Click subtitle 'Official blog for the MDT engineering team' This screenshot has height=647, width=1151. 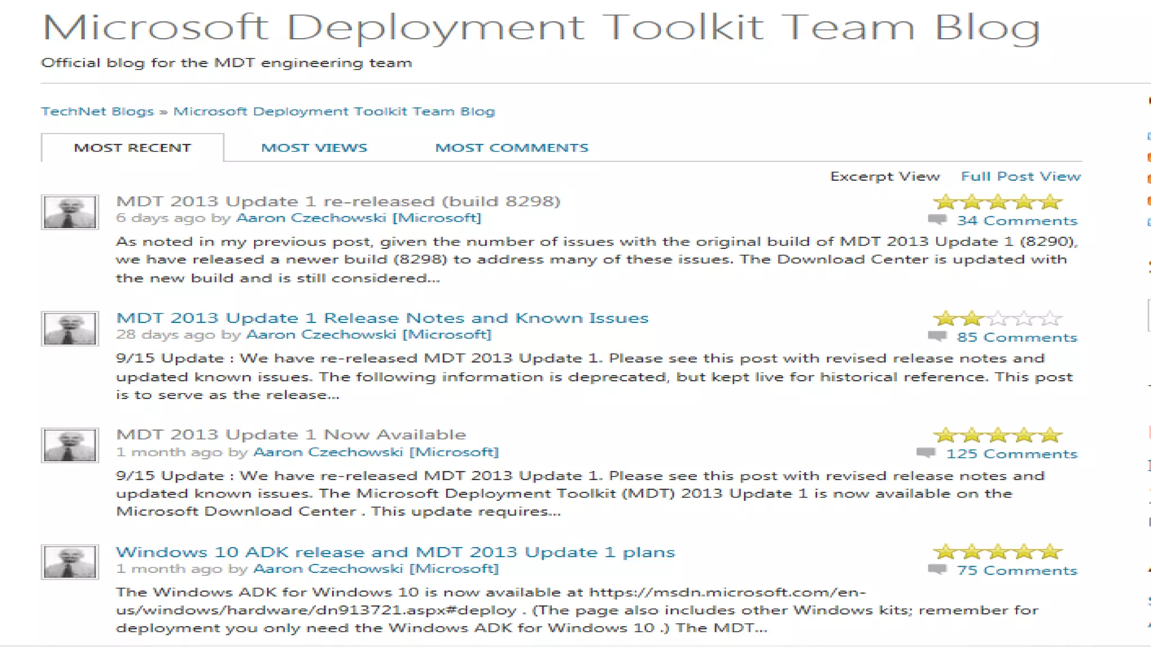click(x=226, y=63)
